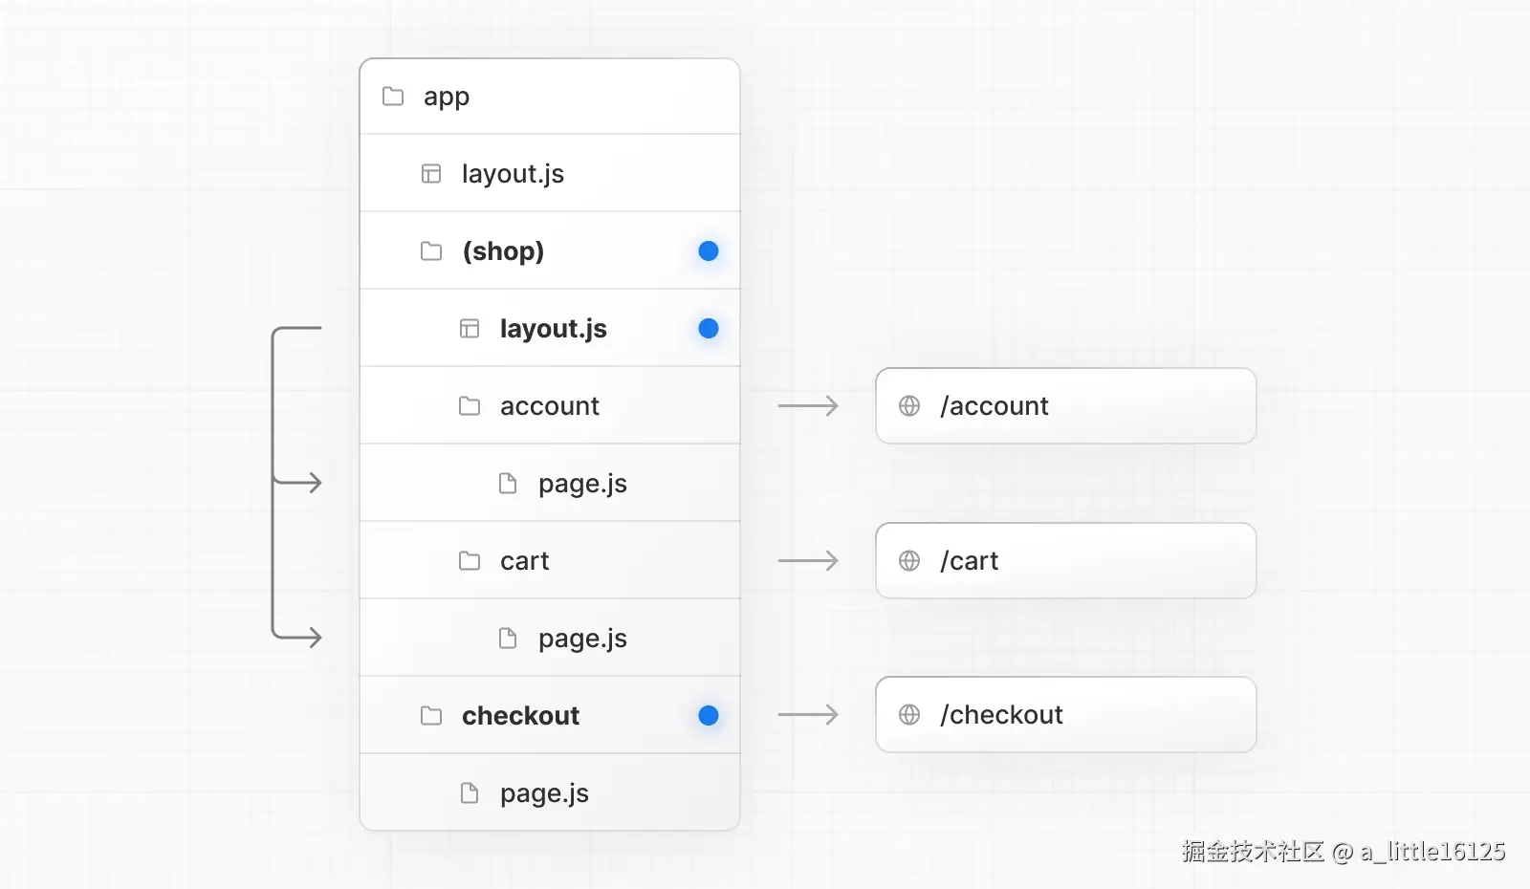Click the file icon under account folder
The height and width of the screenshot is (889, 1530).
[508, 484]
